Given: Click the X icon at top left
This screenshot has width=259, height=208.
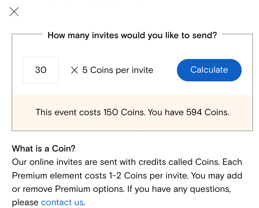Looking at the screenshot, I should tap(14, 12).
